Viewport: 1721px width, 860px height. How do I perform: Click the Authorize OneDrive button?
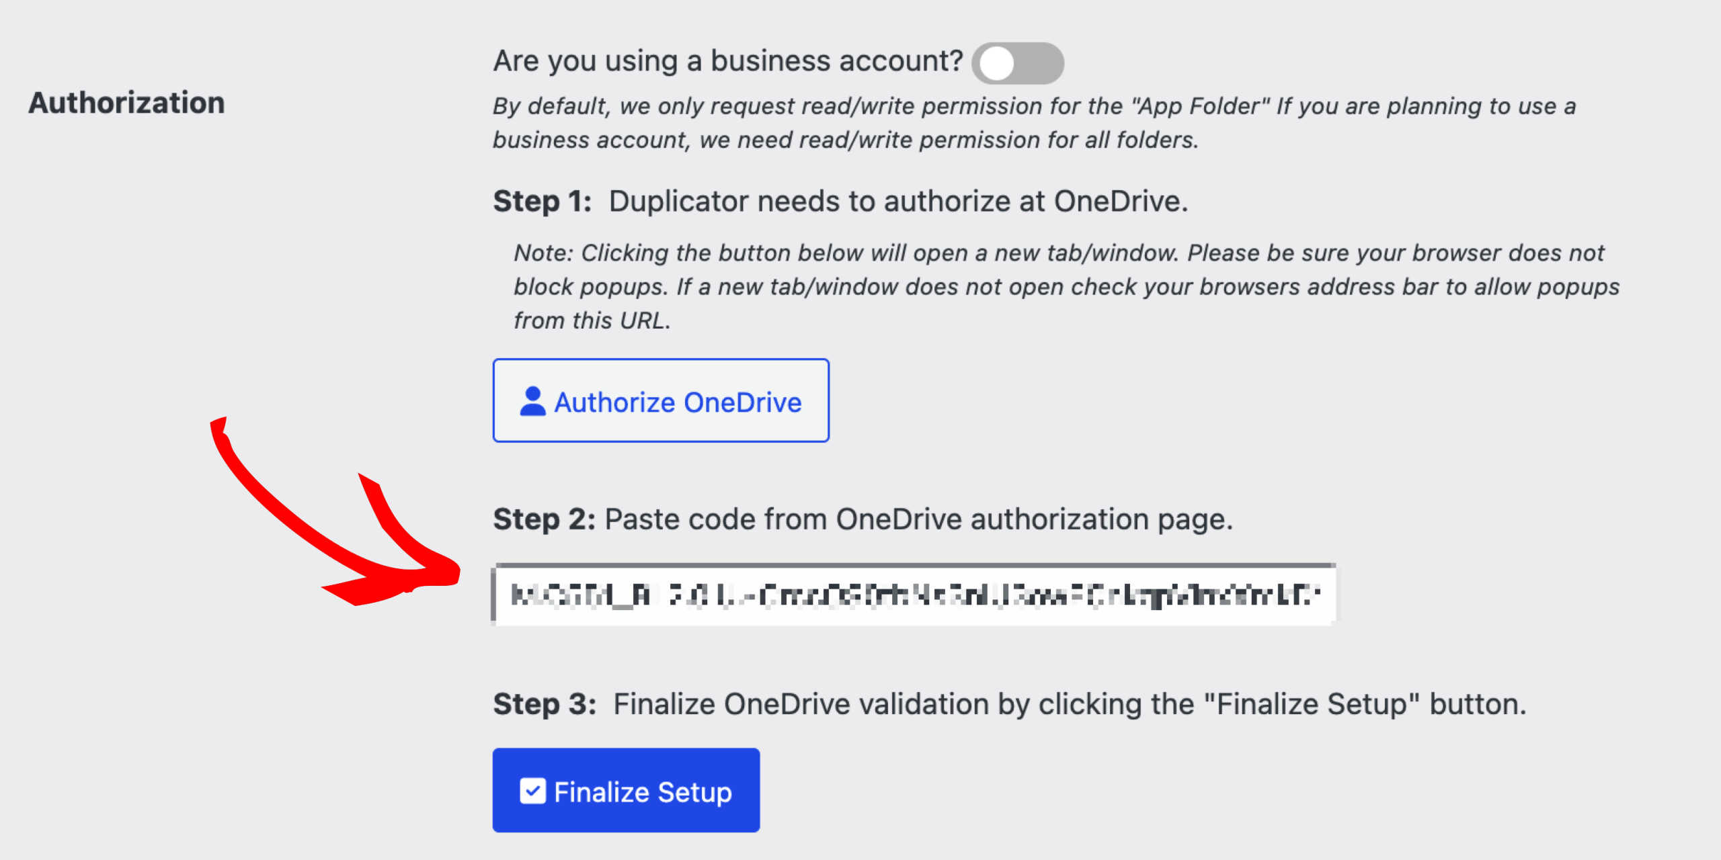pos(661,400)
